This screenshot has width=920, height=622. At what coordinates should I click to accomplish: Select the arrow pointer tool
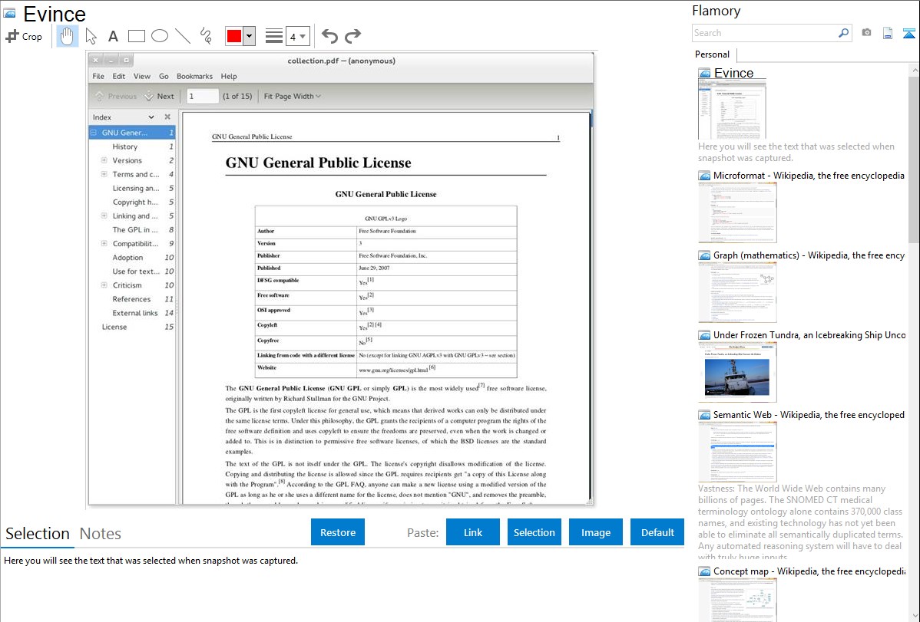[91, 36]
